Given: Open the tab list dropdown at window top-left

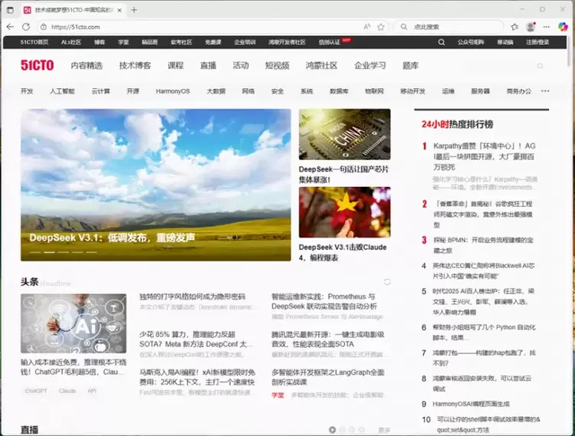Looking at the screenshot, I should pyautogui.click(x=10, y=10).
